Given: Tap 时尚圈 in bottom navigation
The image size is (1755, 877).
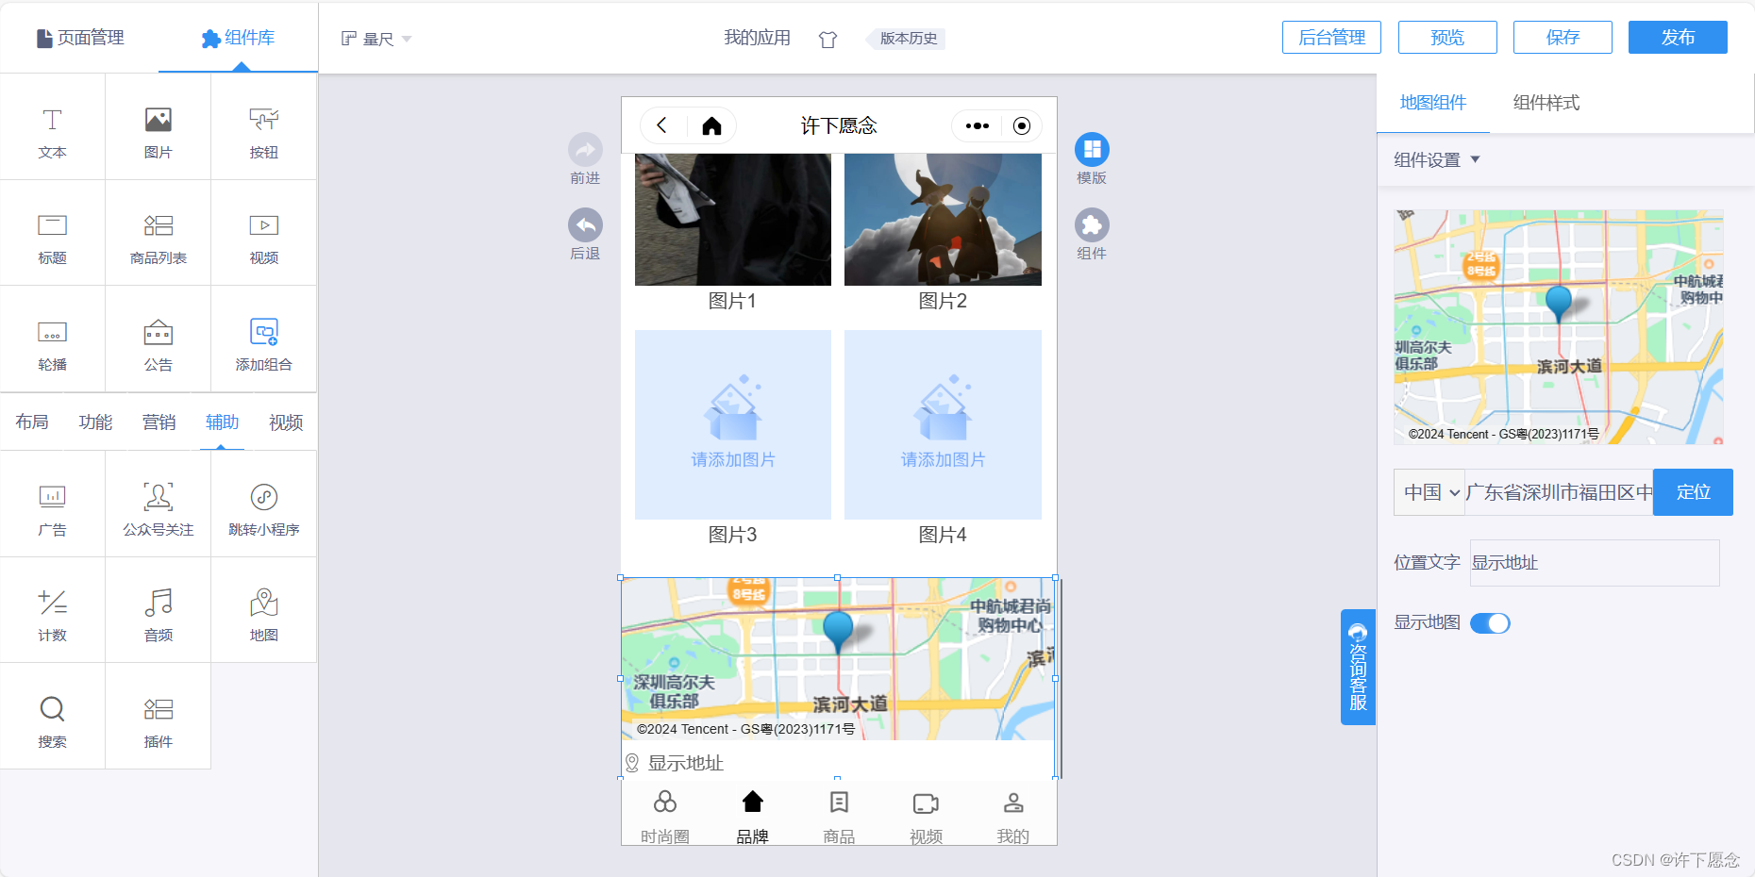Looking at the screenshot, I should point(665,818).
